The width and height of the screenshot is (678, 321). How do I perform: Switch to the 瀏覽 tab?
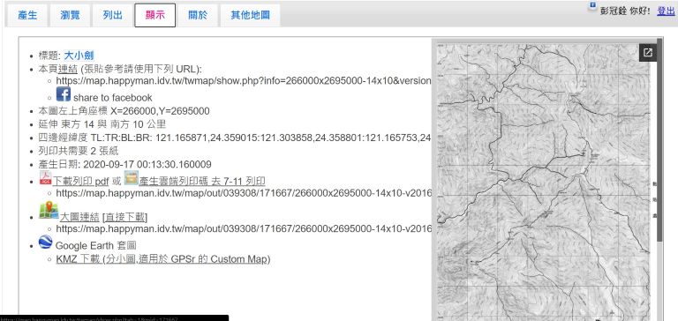coord(70,16)
